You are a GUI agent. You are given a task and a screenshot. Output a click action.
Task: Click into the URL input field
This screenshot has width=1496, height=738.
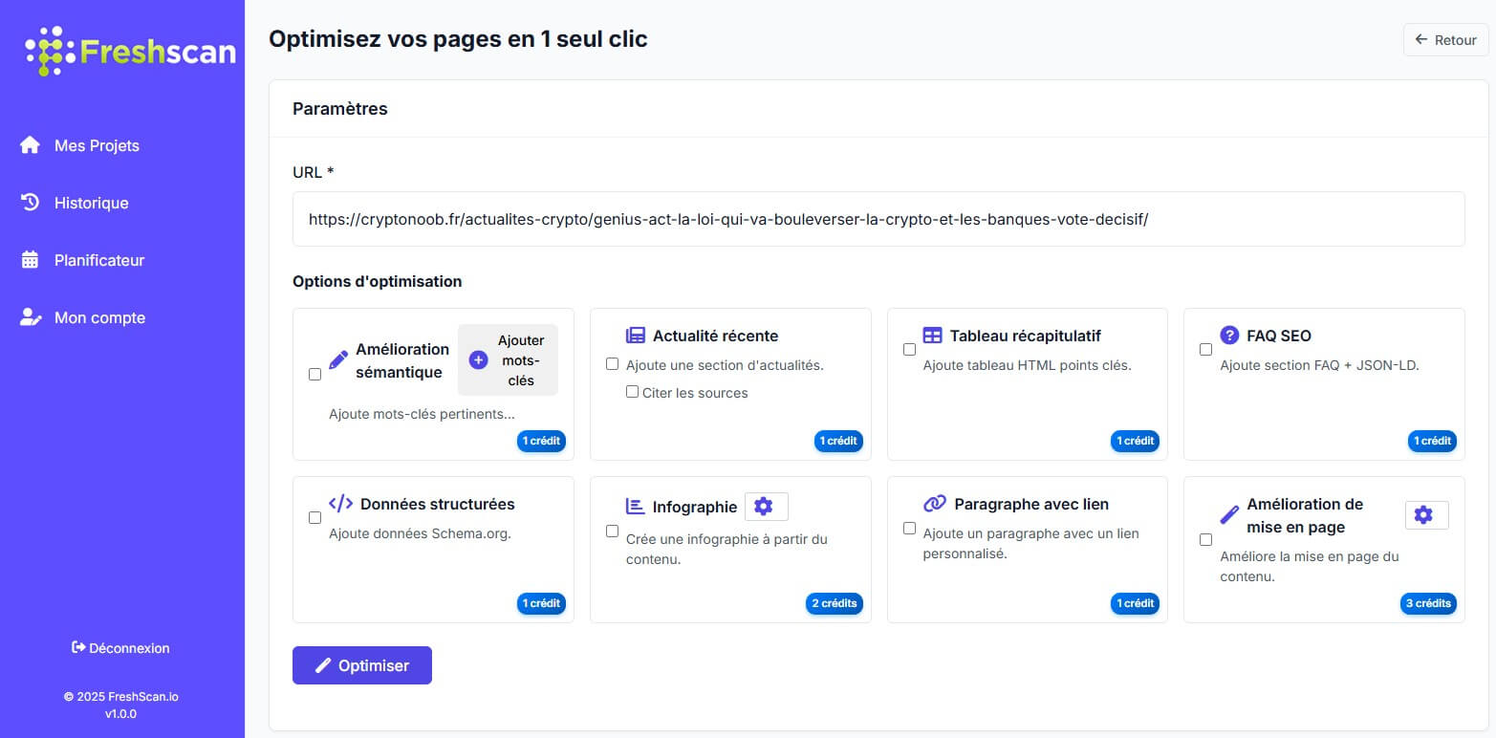(878, 219)
